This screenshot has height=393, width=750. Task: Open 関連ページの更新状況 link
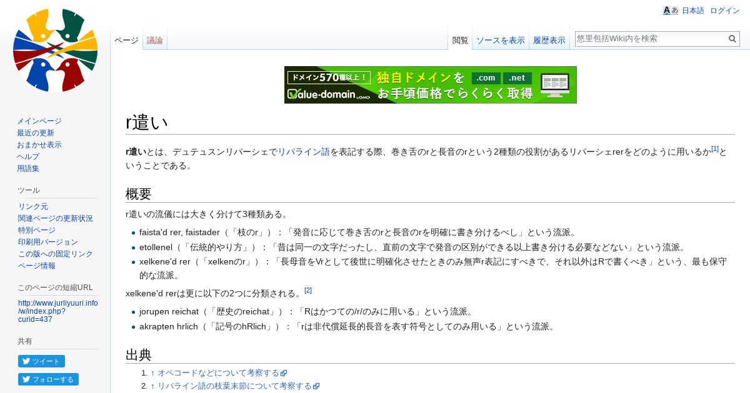coord(56,218)
